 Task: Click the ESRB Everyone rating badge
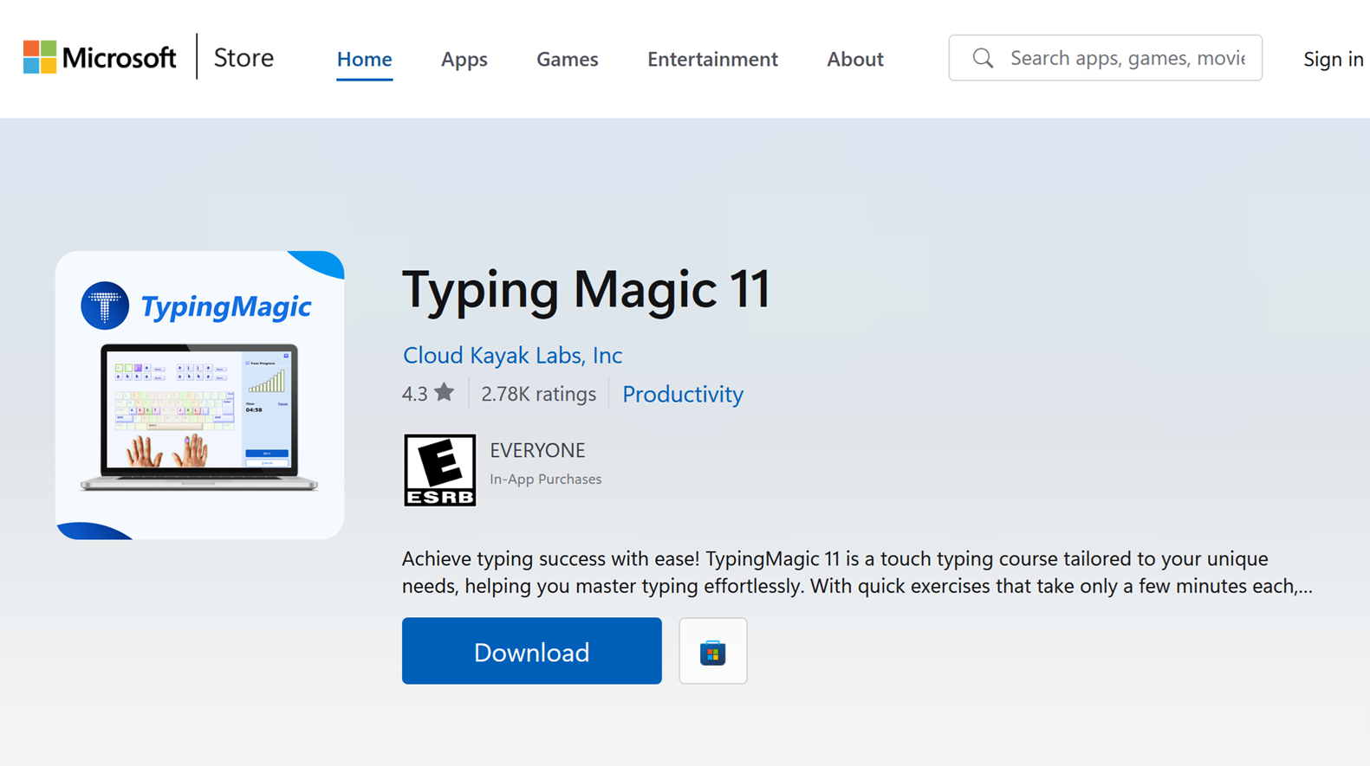click(x=439, y=470)
